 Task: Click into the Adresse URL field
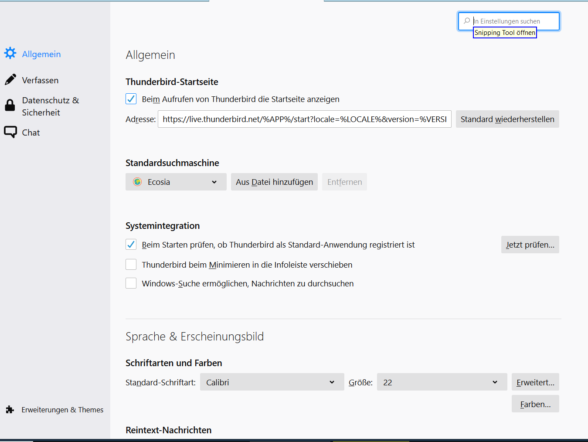[304, 119]
